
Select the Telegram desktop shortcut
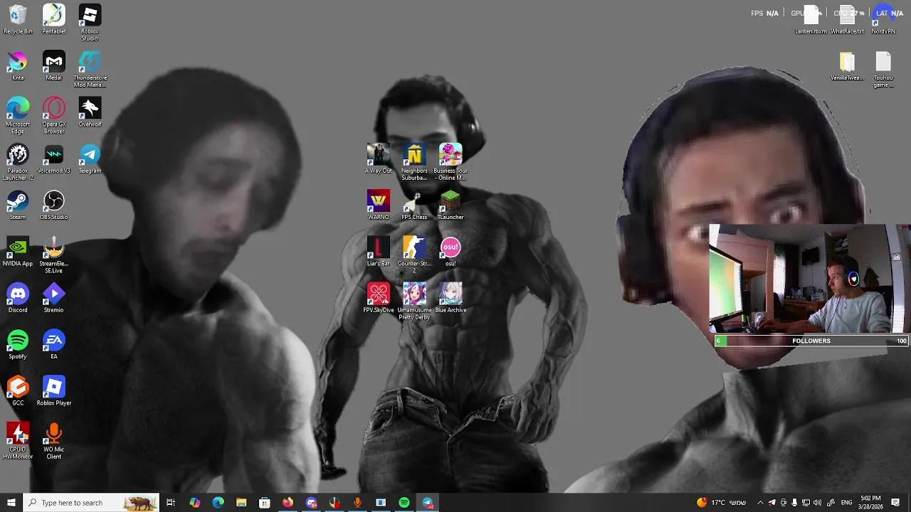pos(90,159)
